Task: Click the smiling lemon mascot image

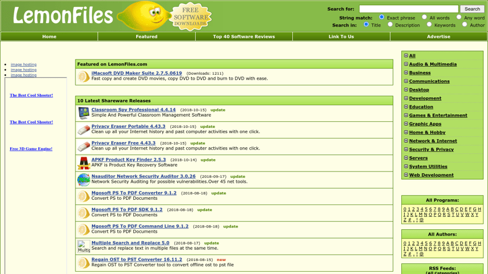Action: pos(144,16)
